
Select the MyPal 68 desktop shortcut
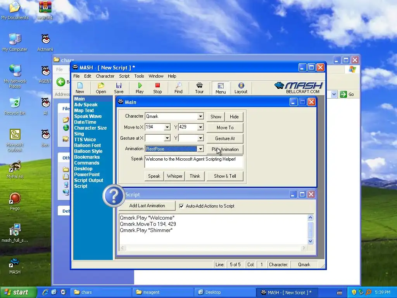point(15,170)
